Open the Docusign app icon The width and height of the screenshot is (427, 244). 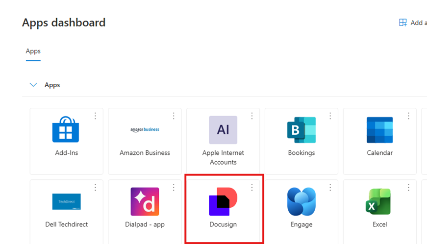point(223,201)
